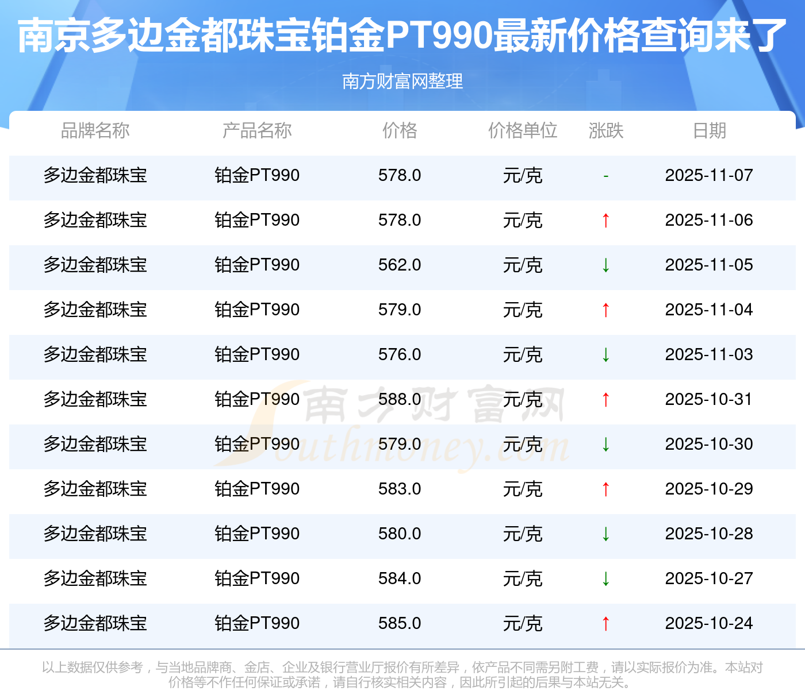Viewport: 805px width, 691px height.
Task: Select the date 2025-11-06
Action: [709, 220]
